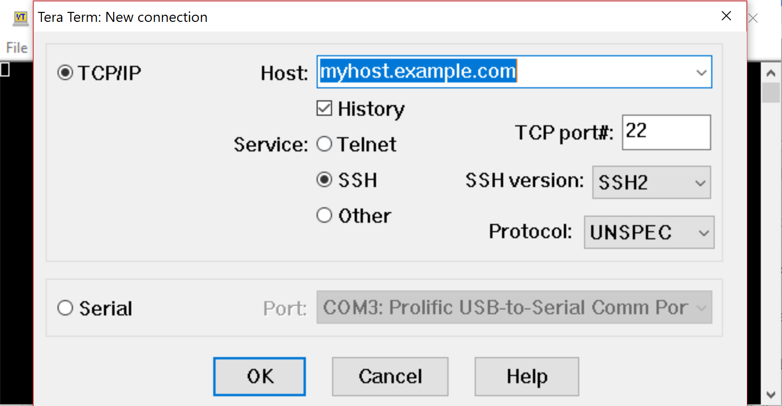
Task: Choose Telnet as the service
Action: (x=324, y=144)
